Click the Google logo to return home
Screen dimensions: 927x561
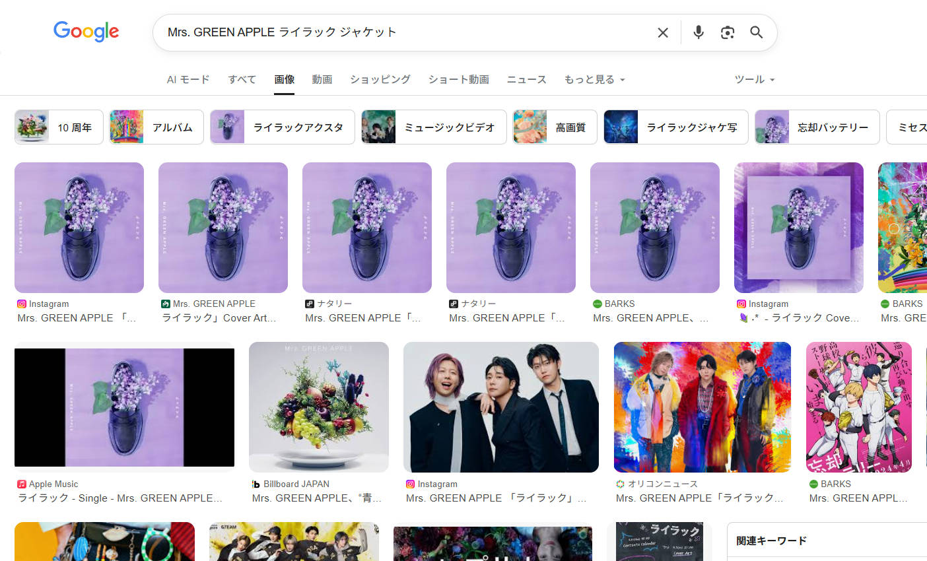point(86,31)
